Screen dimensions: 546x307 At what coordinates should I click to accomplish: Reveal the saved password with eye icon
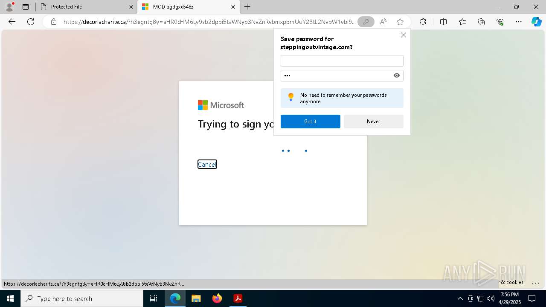tap(397, 75)
